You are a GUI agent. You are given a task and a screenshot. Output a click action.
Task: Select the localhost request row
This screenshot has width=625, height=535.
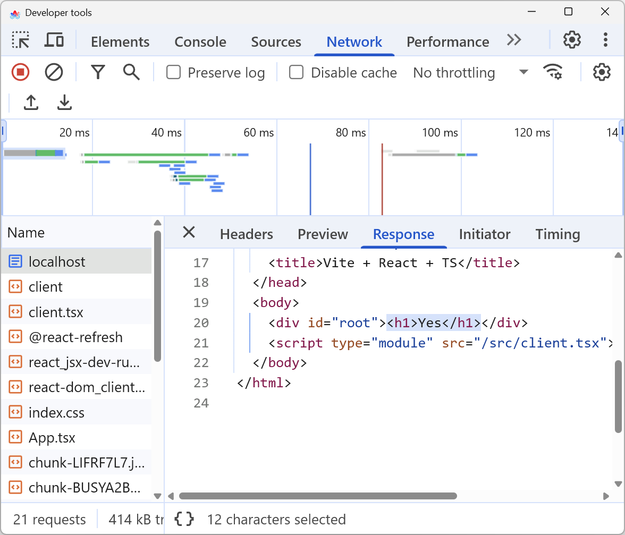tap(77, 262)
